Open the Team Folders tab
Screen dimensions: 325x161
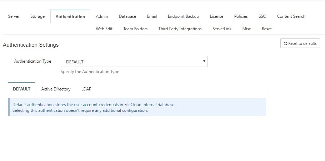(x=135, y=29)
